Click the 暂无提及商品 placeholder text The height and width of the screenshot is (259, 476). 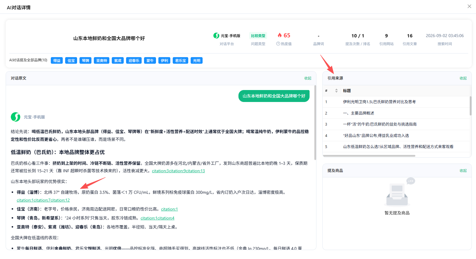point(397,213)
